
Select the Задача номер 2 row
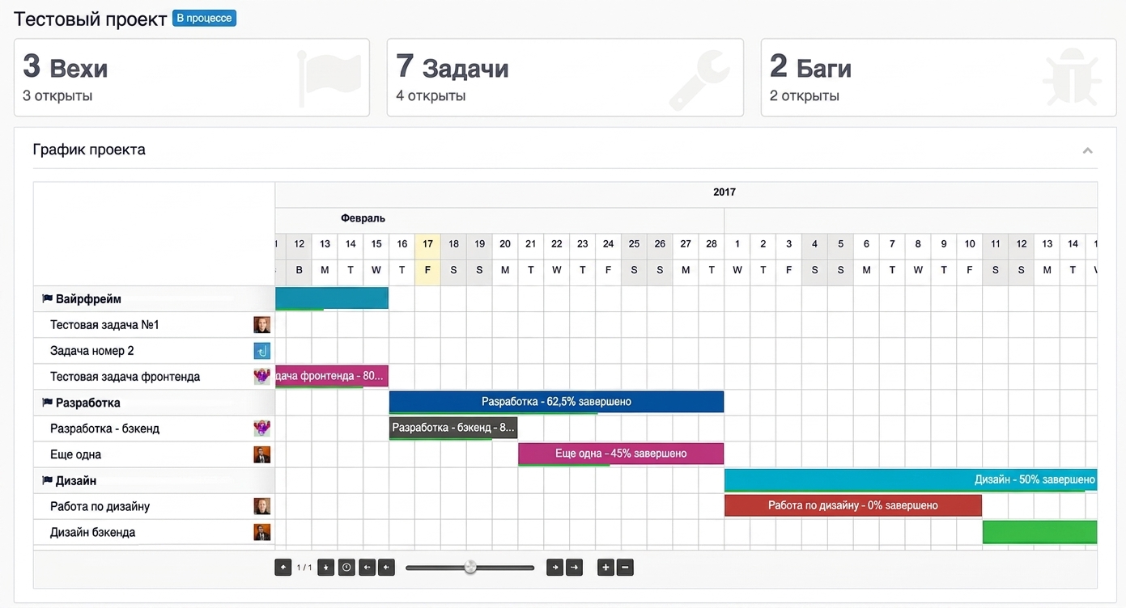coord(154,351)
